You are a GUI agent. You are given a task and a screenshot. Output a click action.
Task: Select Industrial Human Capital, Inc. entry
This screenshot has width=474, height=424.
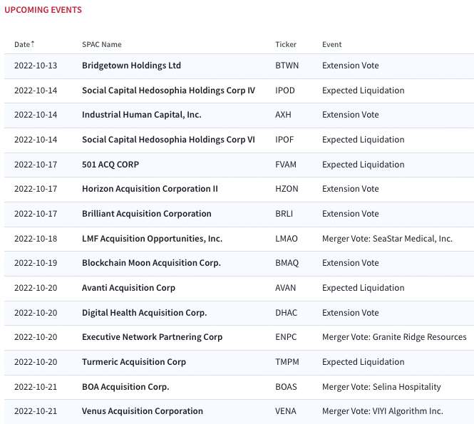click(x=141, y=115)
